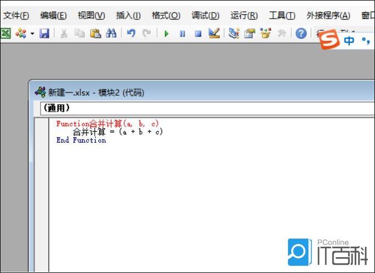Undo the last action
Screen dimensions: 375x273
[x=131, y=33]
